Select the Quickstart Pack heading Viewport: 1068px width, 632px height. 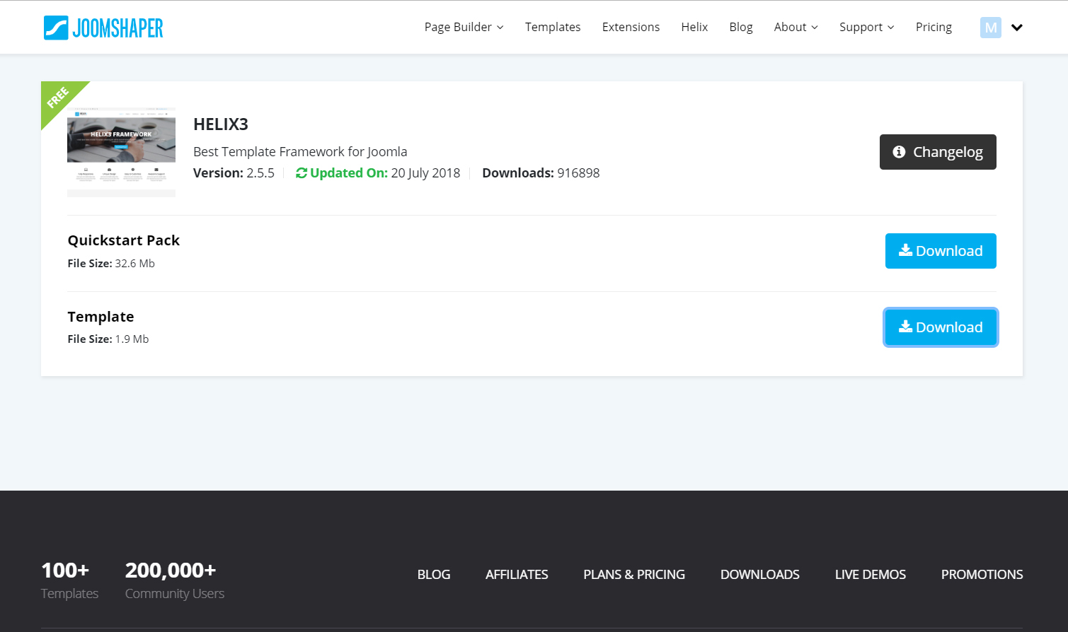point(124,240)
